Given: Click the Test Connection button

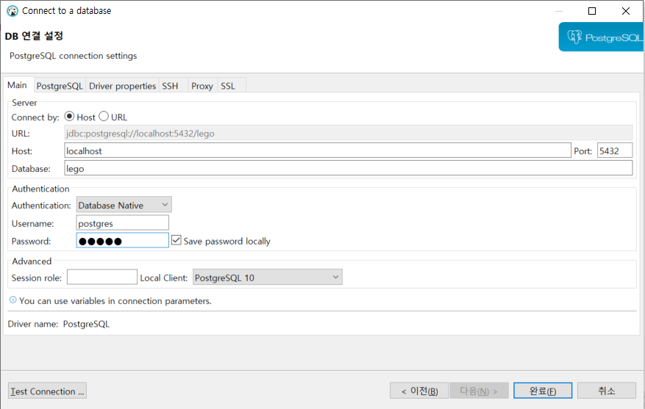Looking at the screenshot, I should 47,391.
